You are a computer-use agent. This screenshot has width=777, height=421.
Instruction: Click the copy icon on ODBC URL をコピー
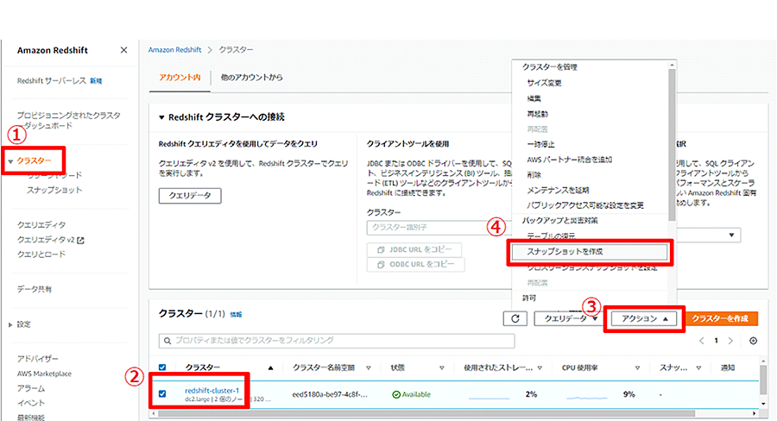[x=381, y=265]
